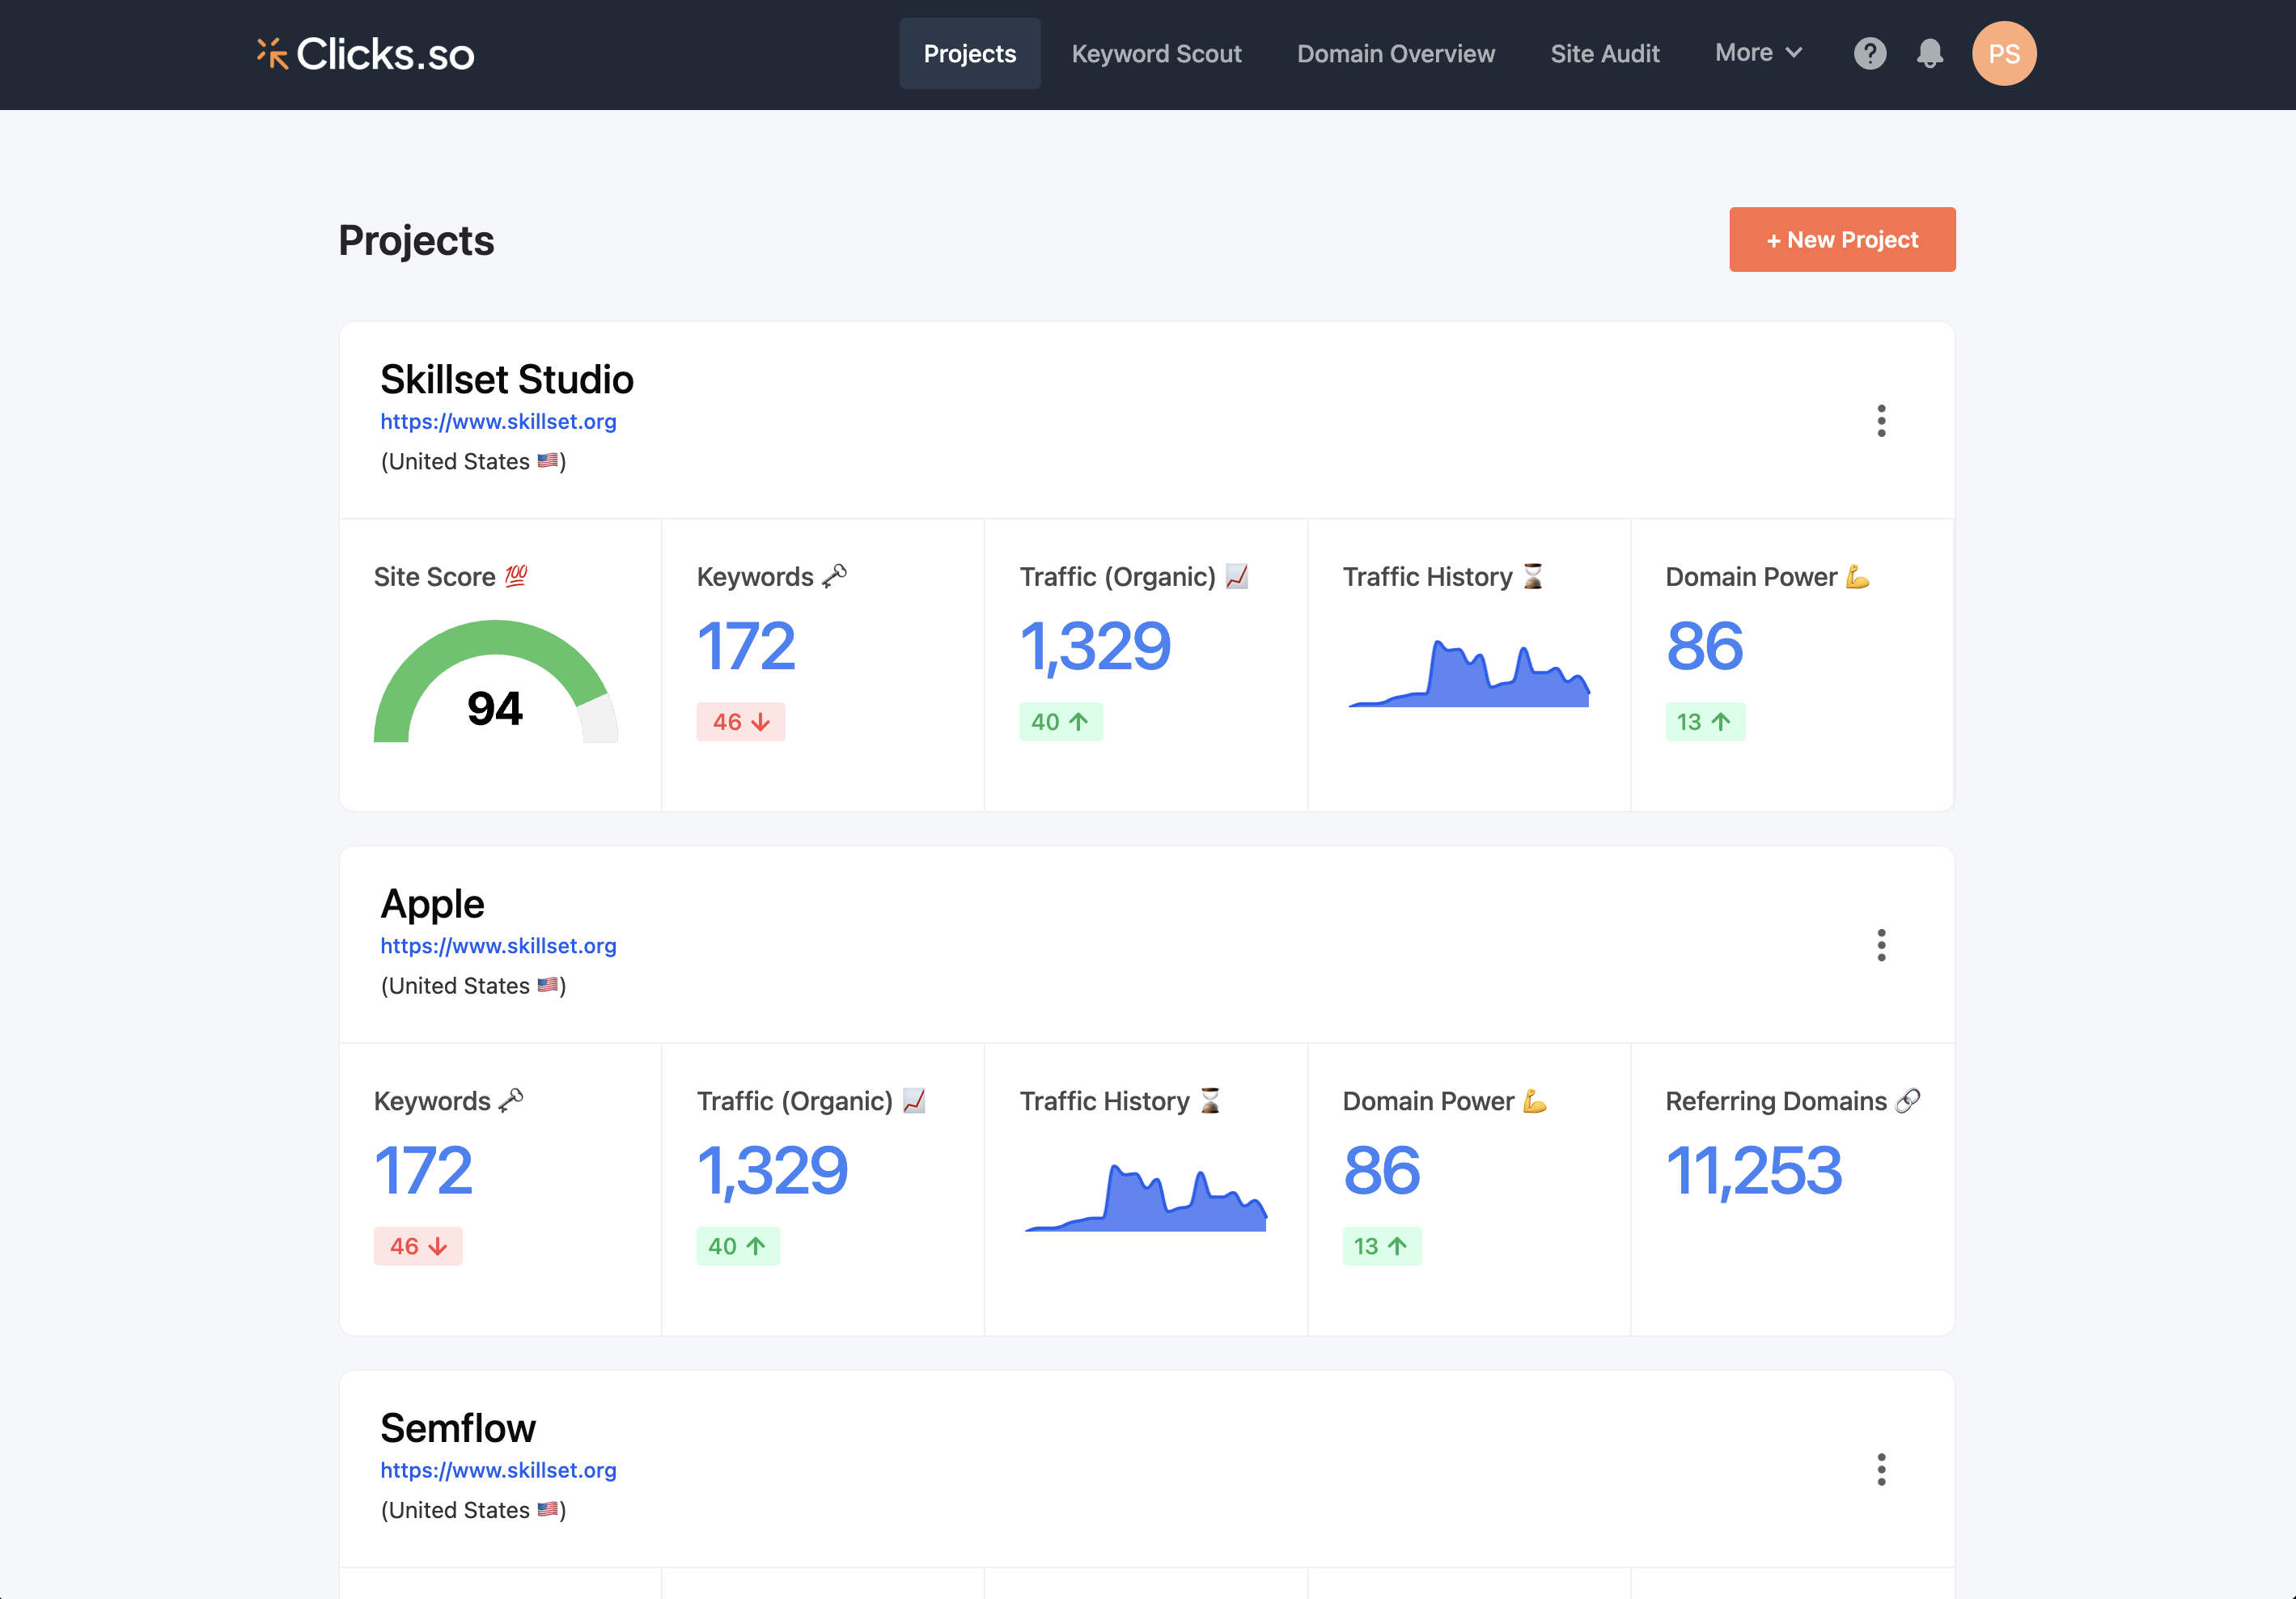Click the Apple project title
The width and height of the screenshot is (2296, 1599).
pos(432,904)
